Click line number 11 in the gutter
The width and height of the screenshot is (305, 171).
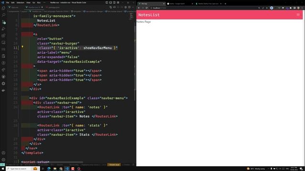[x=15, y=48]
